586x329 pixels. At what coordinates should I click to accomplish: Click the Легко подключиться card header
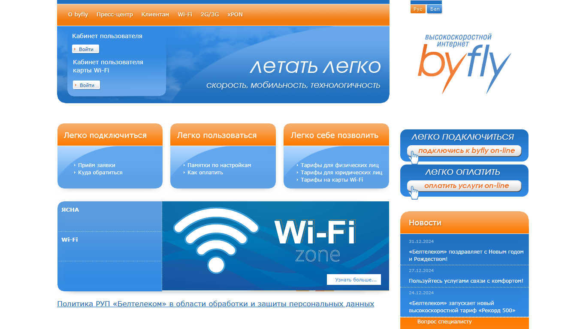[x=110, y=135]
